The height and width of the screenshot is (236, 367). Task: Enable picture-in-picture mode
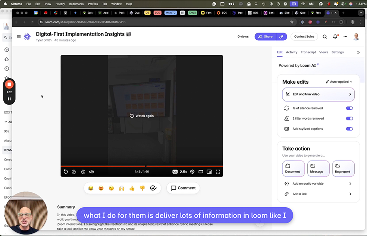tap(209, 172)
